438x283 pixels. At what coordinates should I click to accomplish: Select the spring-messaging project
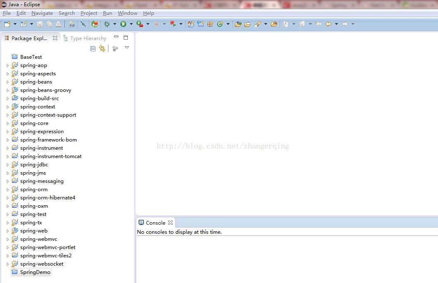tap(38, 181)
